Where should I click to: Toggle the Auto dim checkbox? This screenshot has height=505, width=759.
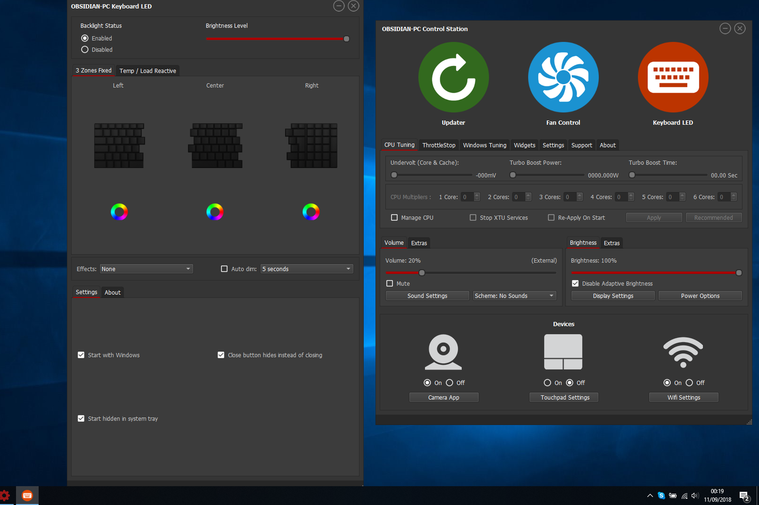coord(224,269)
